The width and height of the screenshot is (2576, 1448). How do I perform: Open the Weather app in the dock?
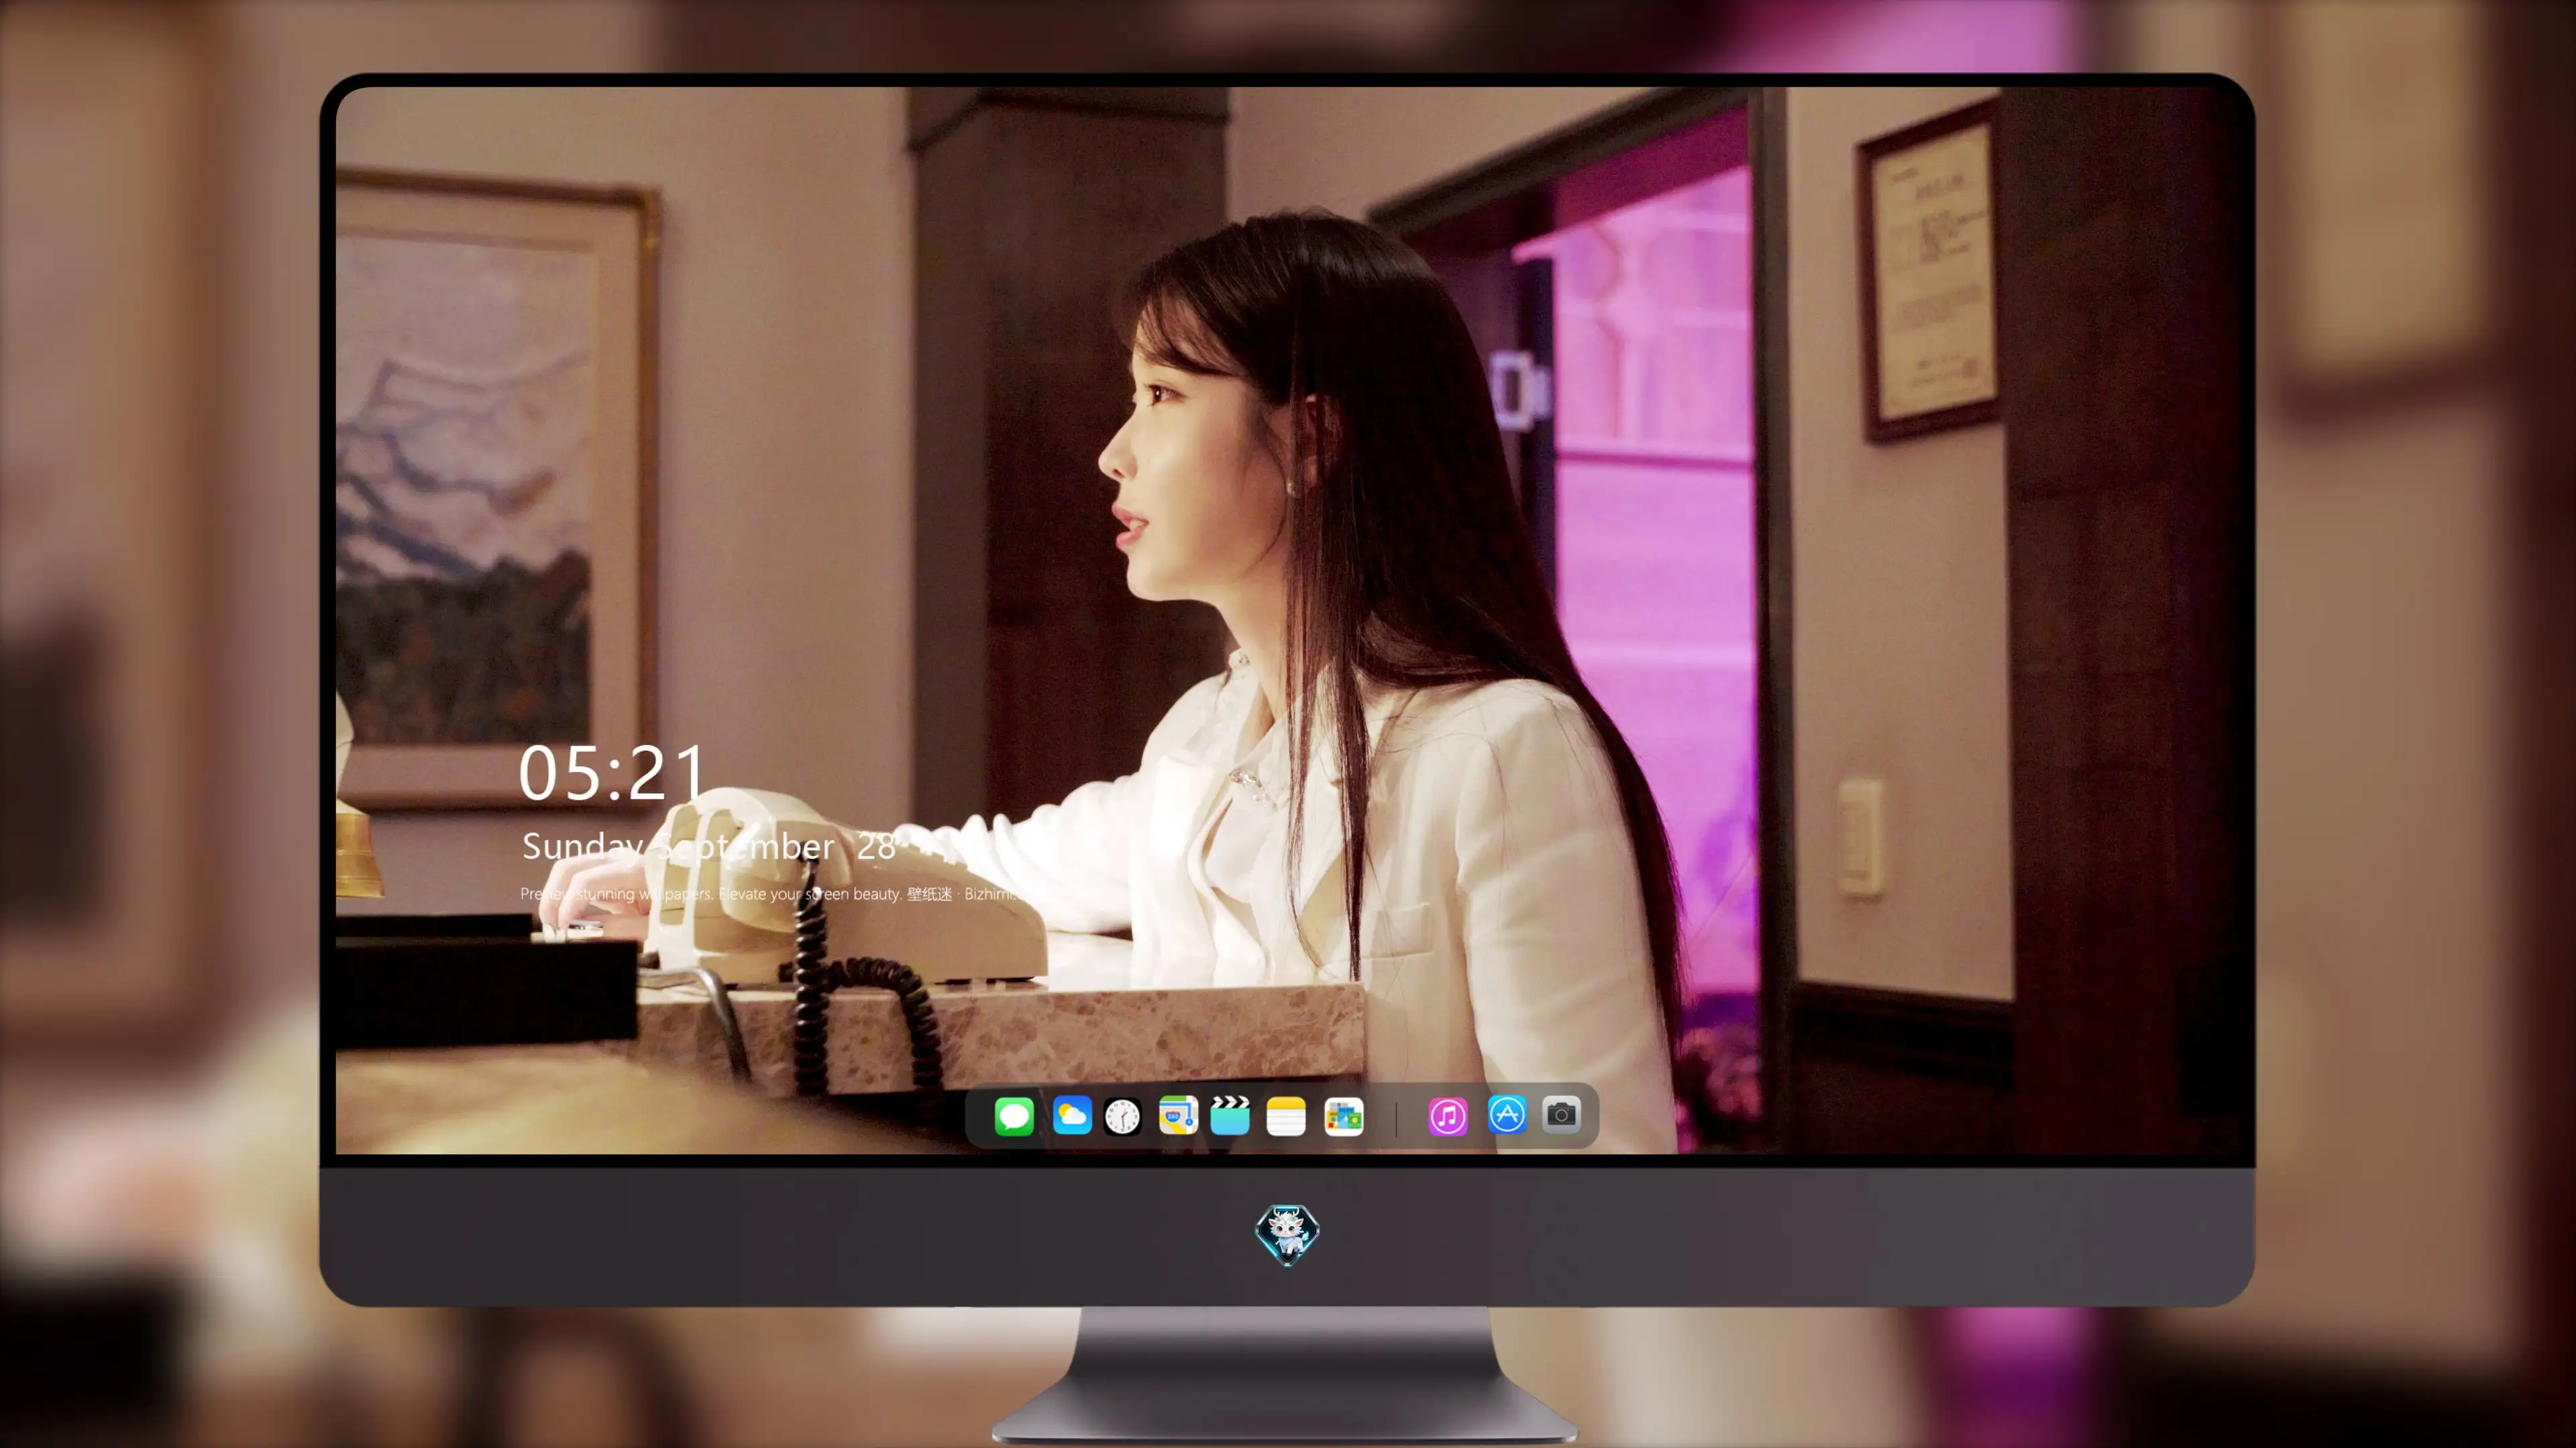(x=1072, y=1115)
